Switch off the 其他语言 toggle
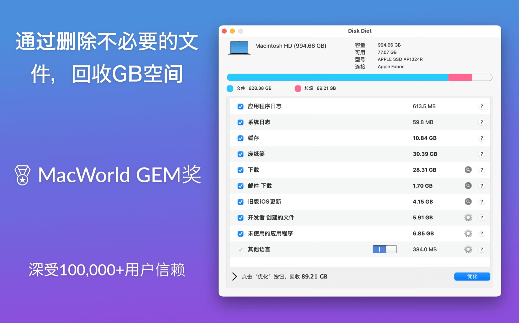 [385, 249]
